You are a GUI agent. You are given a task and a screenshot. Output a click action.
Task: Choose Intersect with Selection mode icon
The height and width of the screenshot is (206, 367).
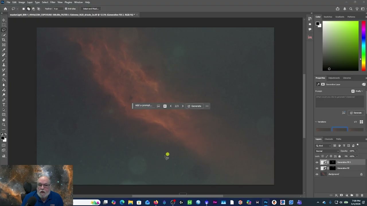(38, 9)
